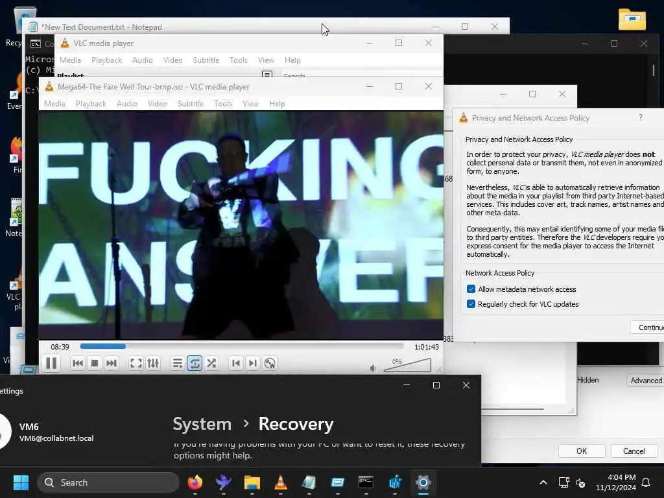
Task: Mute audio using the speaker icon
Action: (373, 368)
